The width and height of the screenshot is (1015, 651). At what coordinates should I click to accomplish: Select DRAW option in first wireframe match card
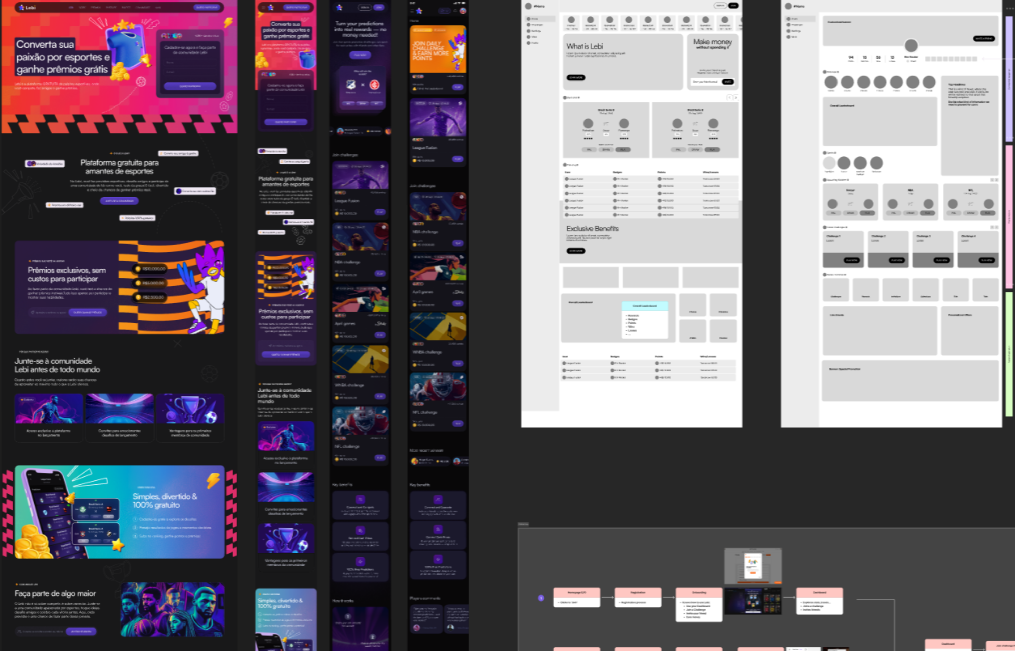tap(606, 150)
